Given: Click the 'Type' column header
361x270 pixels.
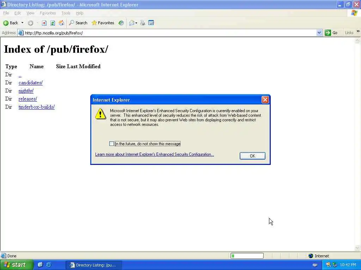Looking at the screenshot, I should (x=11, y=66).
